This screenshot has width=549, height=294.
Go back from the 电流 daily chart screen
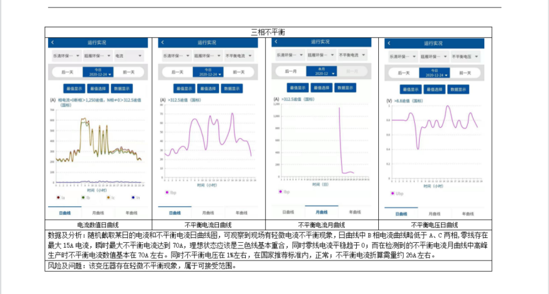(52, 43)
